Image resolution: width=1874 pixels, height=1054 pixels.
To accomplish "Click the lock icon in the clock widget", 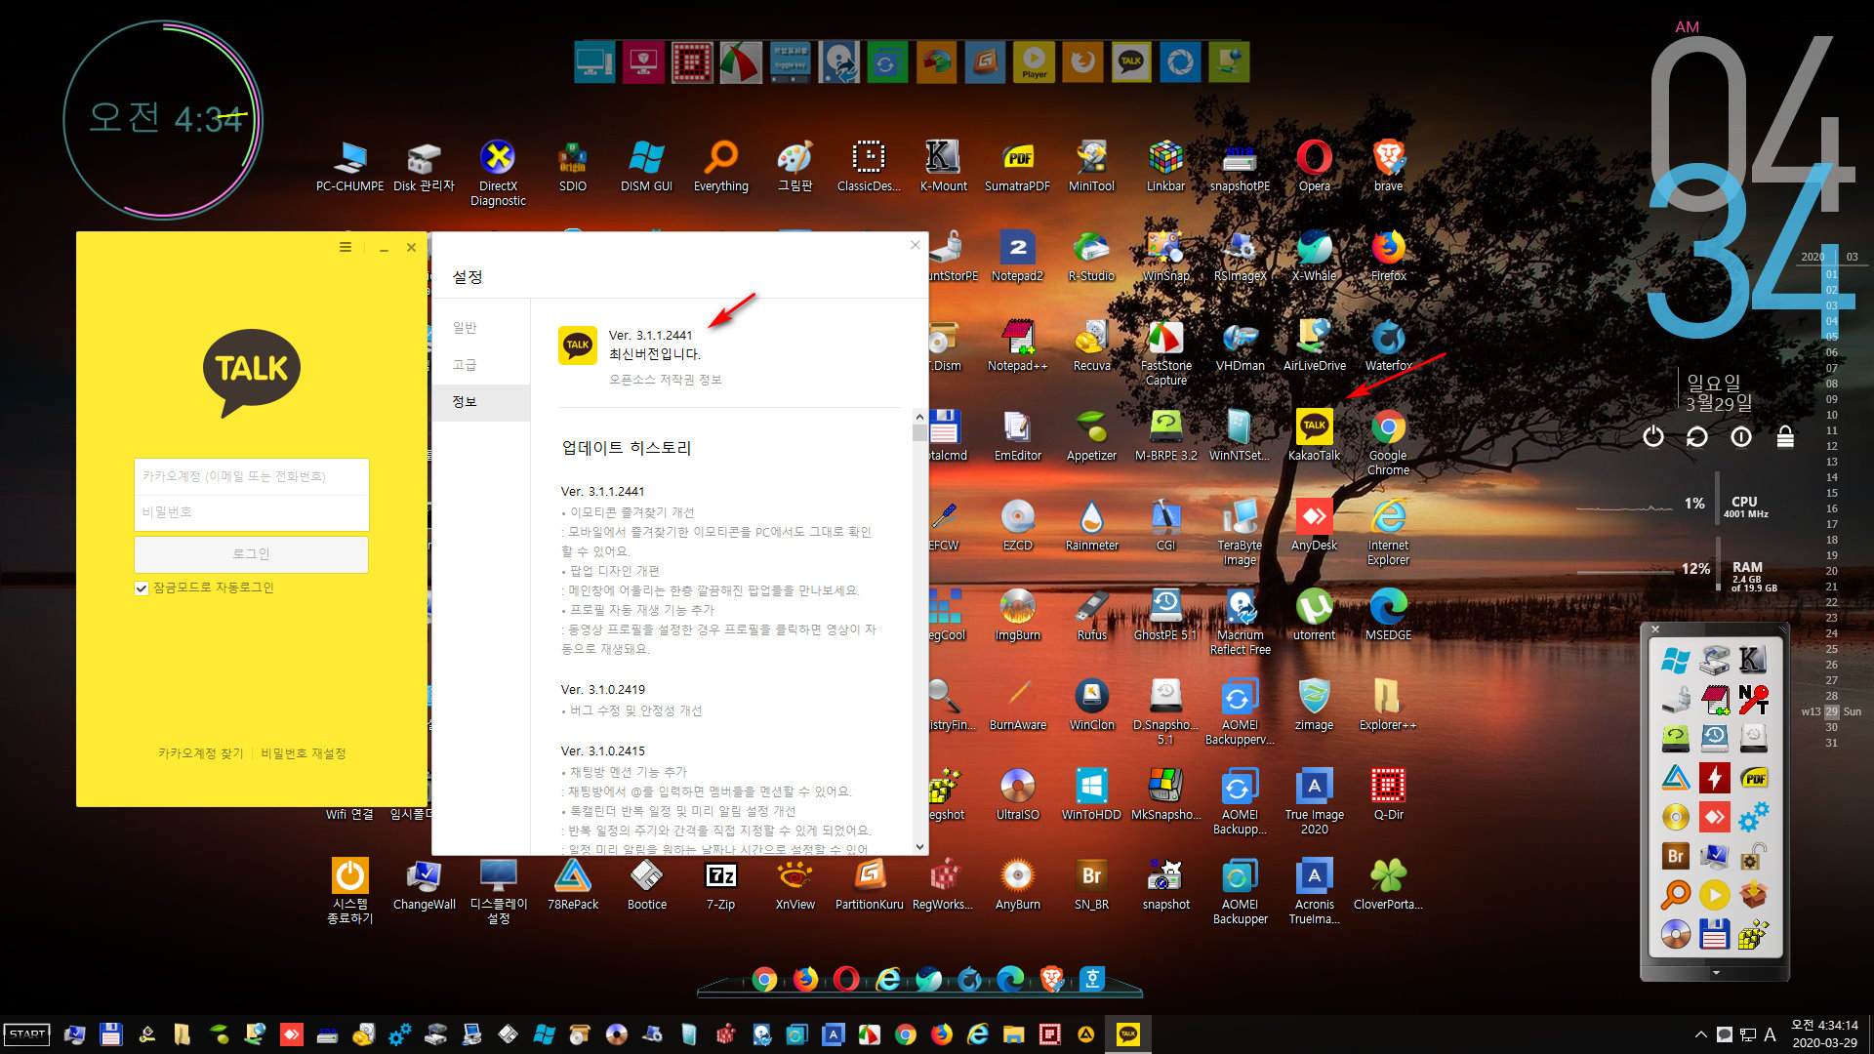I will pos(1785,436).
